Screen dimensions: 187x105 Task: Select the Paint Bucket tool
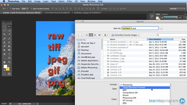point(9,46)
